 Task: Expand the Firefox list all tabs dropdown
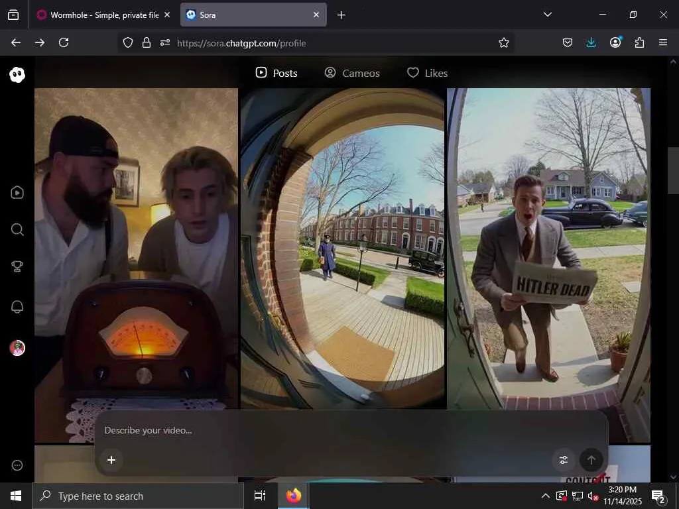(x=547, y=15)
